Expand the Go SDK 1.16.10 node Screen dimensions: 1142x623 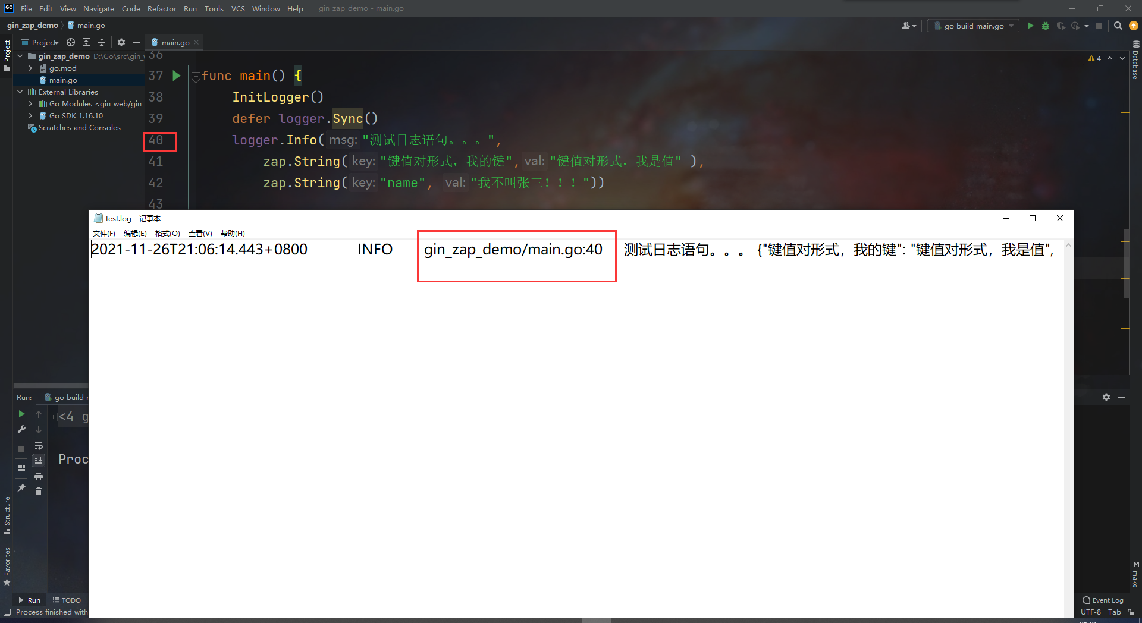[31, 115]
